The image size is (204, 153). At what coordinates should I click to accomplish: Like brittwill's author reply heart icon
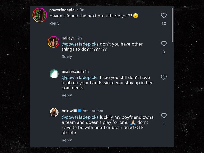point(164,116)
